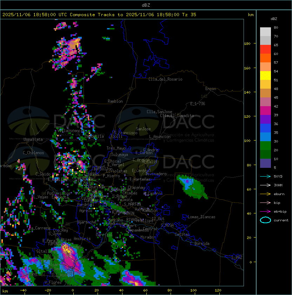Click the 'dBZ' title at top
The height and width of the screenshot is (295, 292).
coord(146,5)
